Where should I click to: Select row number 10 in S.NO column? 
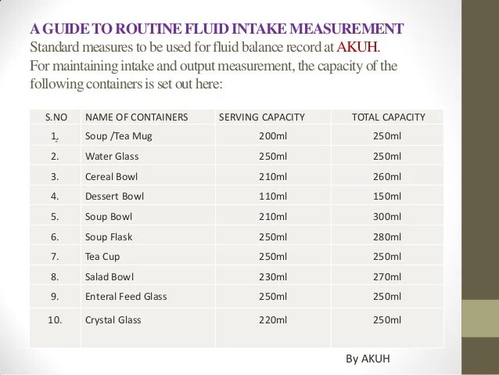coord(55,320)
